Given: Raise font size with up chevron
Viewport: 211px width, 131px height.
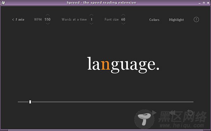Looking at the screenshot, I should coord(123,15).
